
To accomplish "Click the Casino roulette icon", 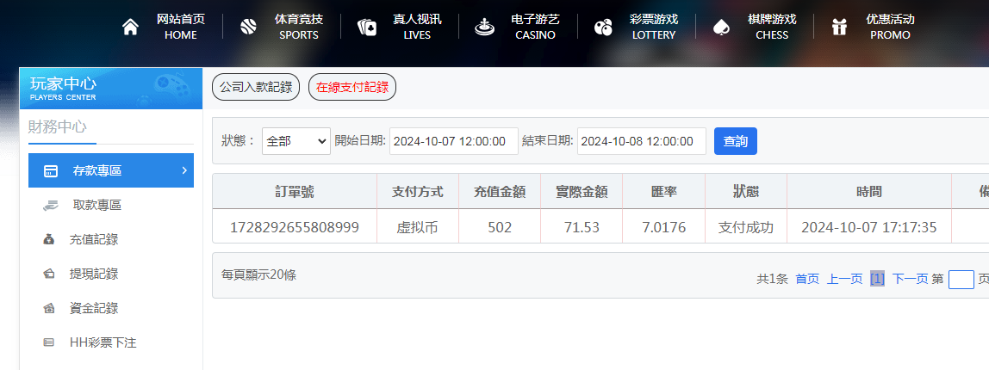I will tap(485, 28).
